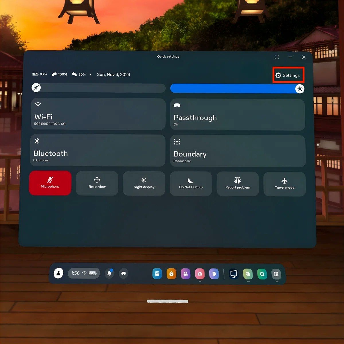Toggle Night display
Image resolution: width=344 pixels, height=344 pixels.
pyautogui.click(x=144, y=183)
